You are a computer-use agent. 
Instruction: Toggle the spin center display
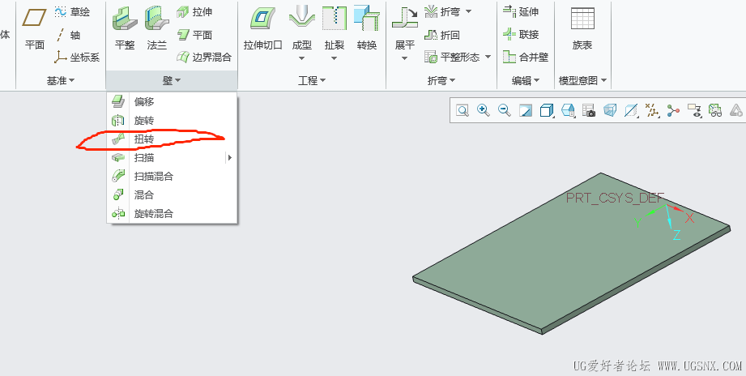(x=673, y=111)
